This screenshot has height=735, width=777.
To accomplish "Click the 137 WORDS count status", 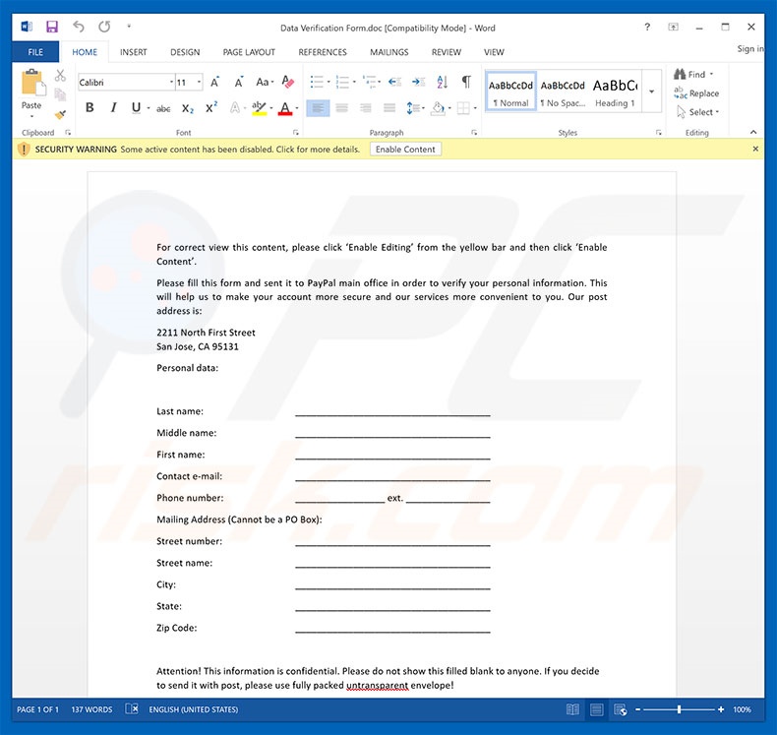I will pos(91,709).
